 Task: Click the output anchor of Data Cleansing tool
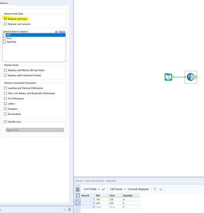tap(197, 77)
